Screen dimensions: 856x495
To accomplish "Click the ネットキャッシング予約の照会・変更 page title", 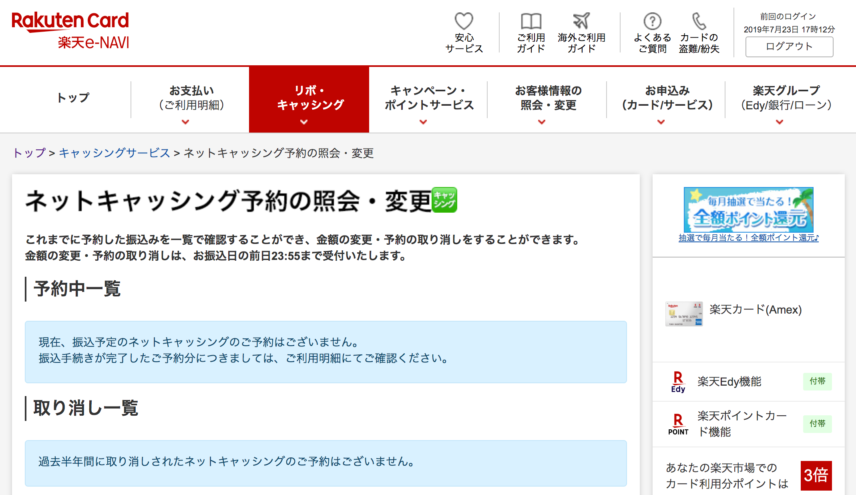I will tap(228, 201).
